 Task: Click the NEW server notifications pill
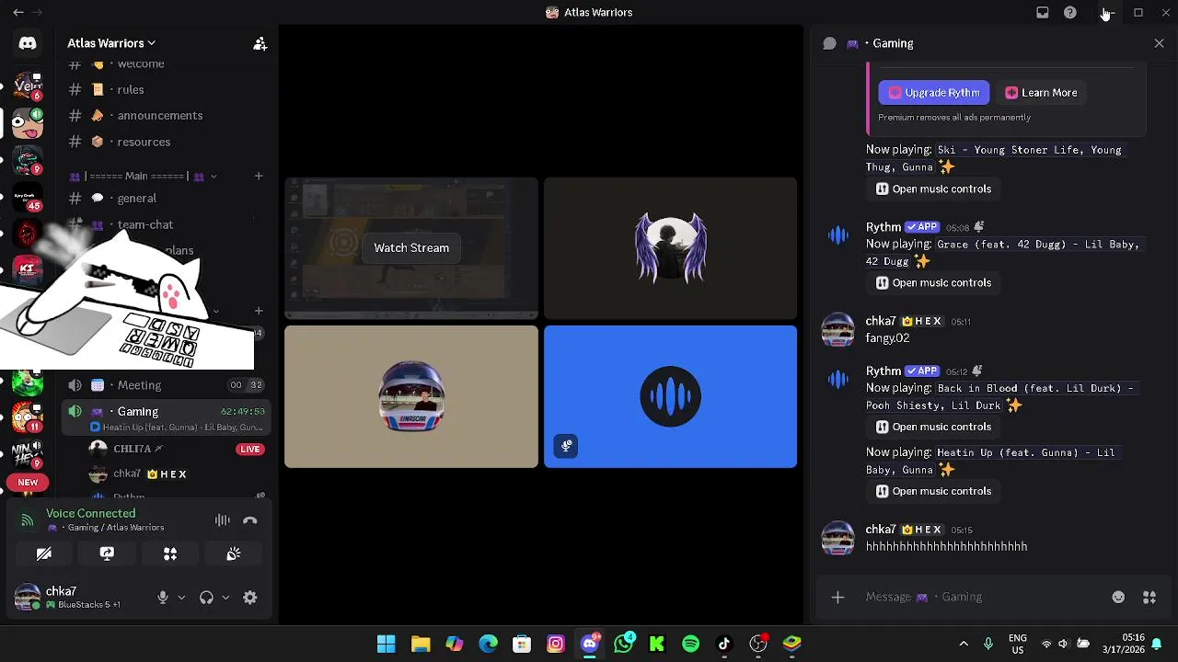(x=28, y=483)
